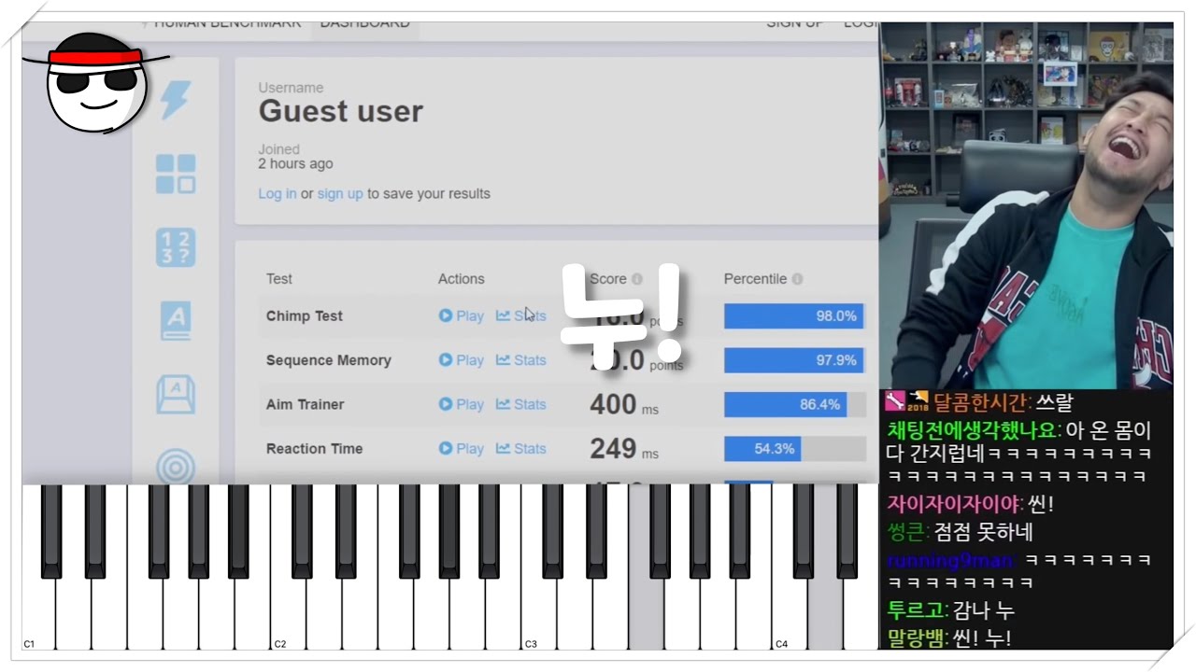Click chat username running9man
Viewport: 1196px width, 672px height.
pyautogui.click(x=948, y=561)
